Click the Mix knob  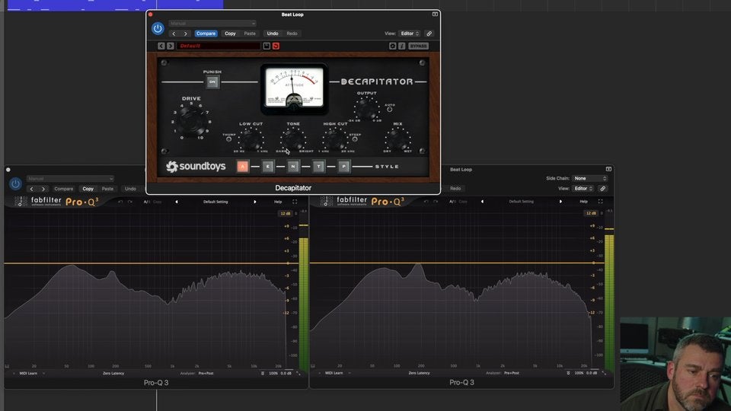pos(397,139)
